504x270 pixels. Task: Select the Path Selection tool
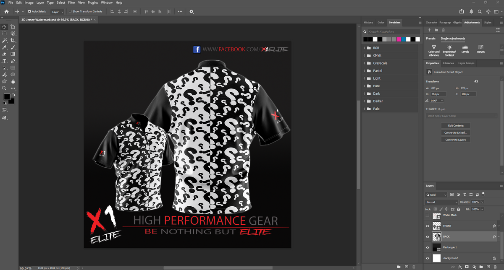(x=4, y=68)
